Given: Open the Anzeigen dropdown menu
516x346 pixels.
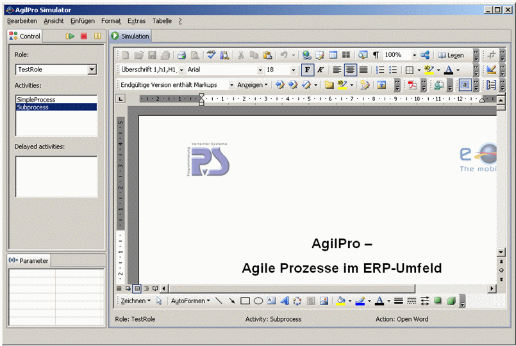Looking at the screenshot, I should click(253, 85).
